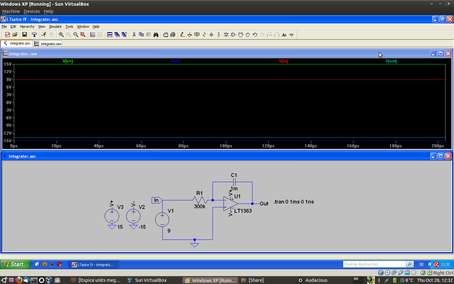The height and width of the screenshot is (284, 454).
Task: Maximize the integrator.raw waveform window
Action: tap(441, 54)
